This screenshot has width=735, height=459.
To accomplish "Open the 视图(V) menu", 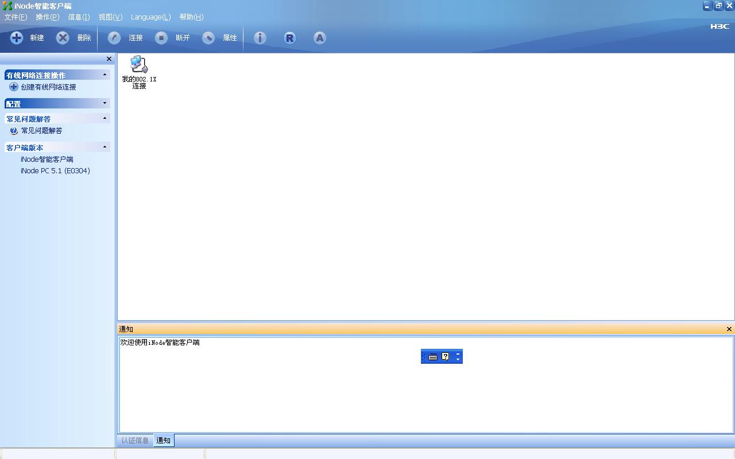I will coord(110,17).
